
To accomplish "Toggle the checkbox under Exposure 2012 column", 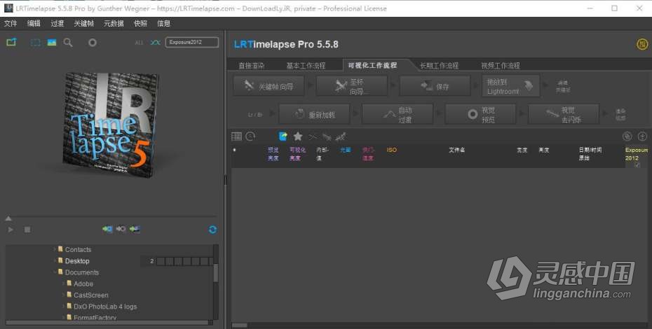I will coord(637,165).
